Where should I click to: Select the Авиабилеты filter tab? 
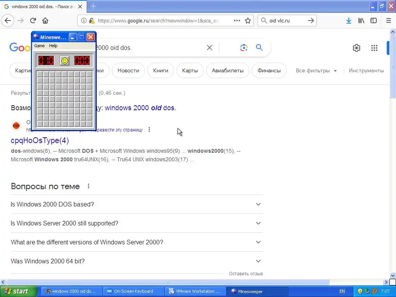coord(228,70)
